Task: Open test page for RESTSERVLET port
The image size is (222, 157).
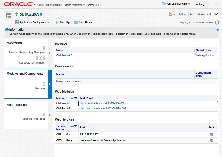Action: [211, 135]
